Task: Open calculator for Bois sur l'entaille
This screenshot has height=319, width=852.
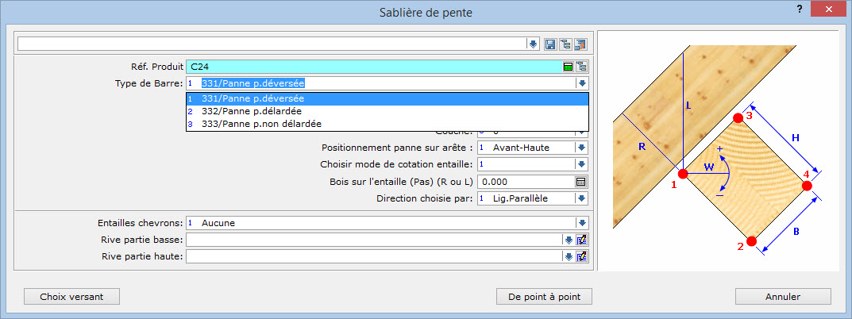Action: click(580, 182)
